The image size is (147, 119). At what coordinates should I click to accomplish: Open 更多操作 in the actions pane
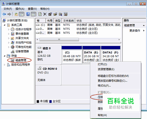(x=135, y=31)
